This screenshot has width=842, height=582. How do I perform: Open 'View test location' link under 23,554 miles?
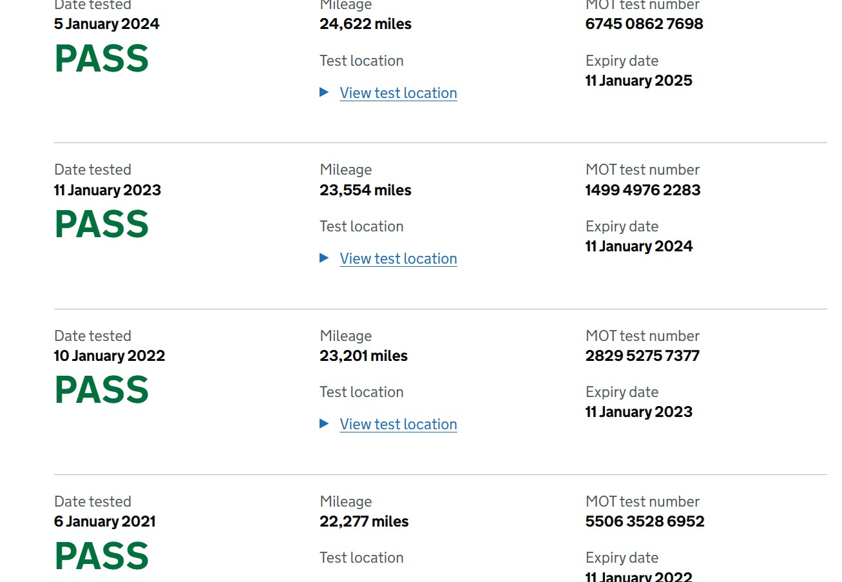(x=398, y=258)
